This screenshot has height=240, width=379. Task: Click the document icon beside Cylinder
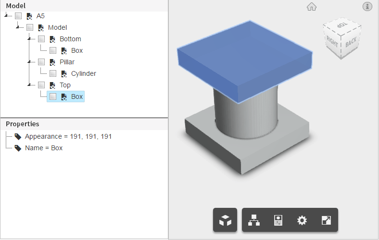(64, 74)
